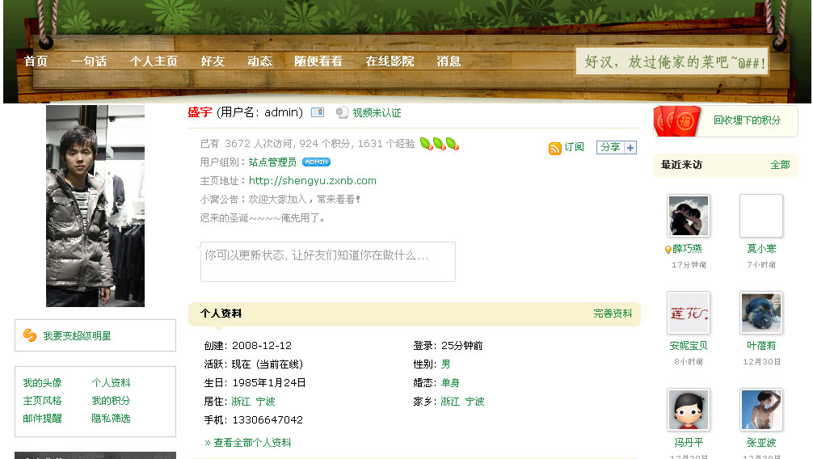Open the 冯丹平 name link
This screenshot has height=459, width=813.
(689, 442)
